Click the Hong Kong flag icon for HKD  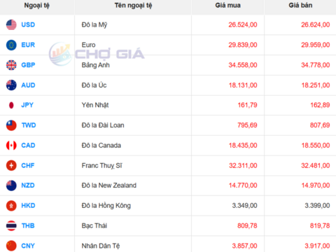(x=11, y=206)
